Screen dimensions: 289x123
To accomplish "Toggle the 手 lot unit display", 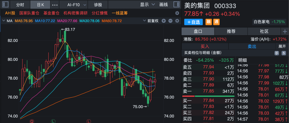I will (277, 53).
